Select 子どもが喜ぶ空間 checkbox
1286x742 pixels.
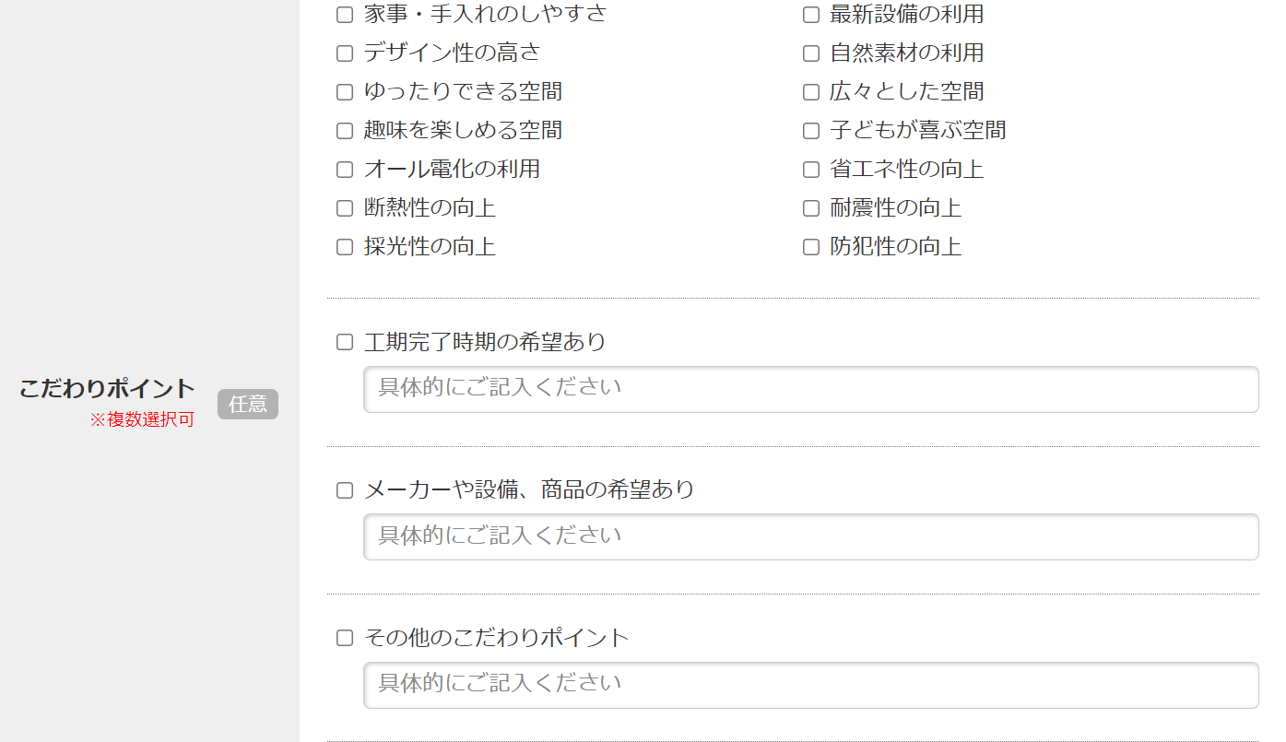811,131
